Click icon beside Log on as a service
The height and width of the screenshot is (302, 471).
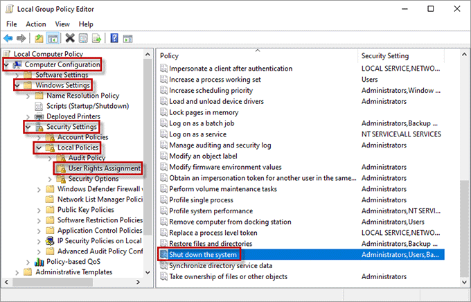163,134
